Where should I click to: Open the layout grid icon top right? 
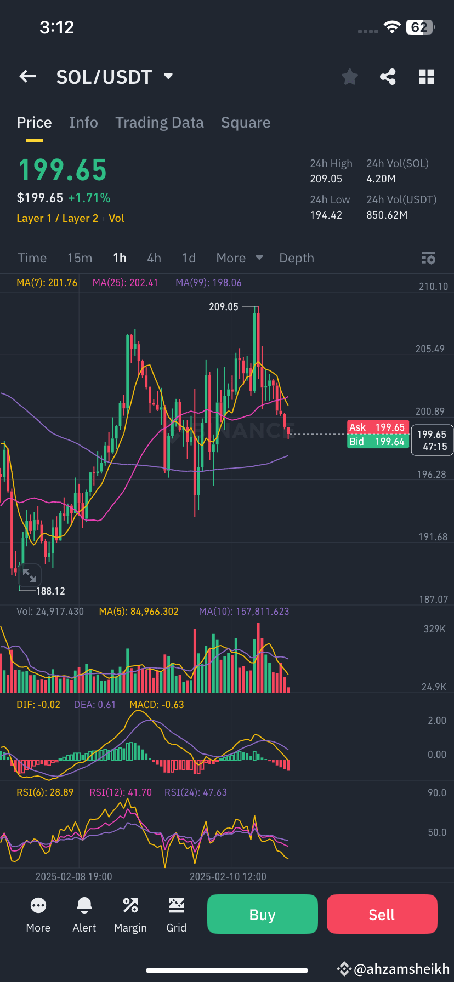[x=427, y=77]
